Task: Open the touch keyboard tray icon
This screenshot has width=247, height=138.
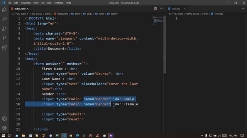Action: pyautogui.click(x=224, y=136)
